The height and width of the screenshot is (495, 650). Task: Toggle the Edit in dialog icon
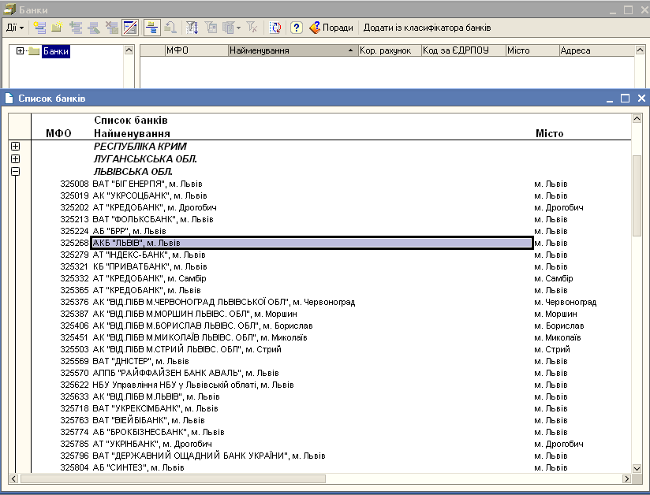(x=130, y=28)
